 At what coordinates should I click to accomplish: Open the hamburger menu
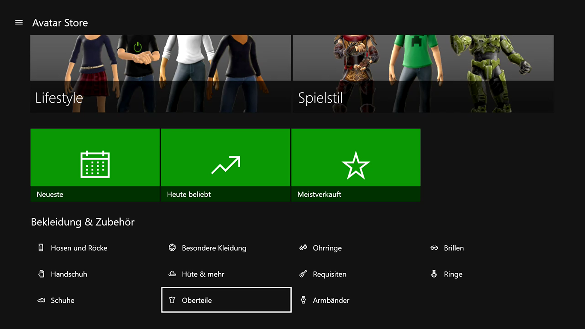click(x=19, y=22)
